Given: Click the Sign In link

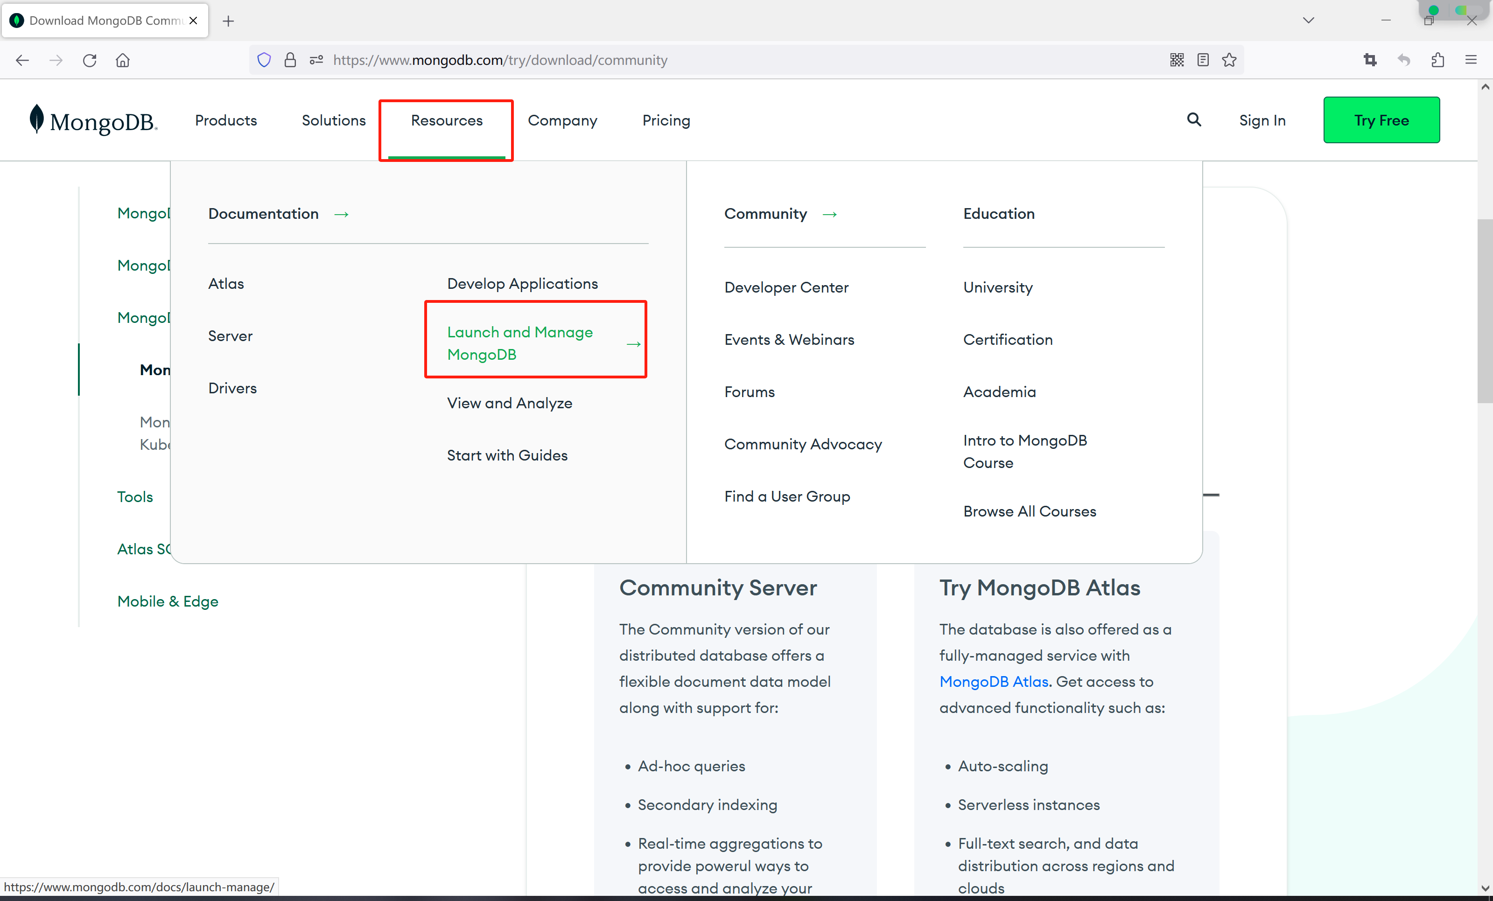Looking at the screenshot, I should [x=1262, y=120].
